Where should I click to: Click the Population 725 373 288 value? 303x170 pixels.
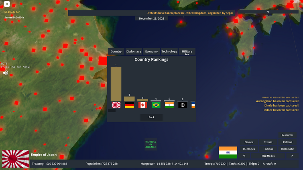pyautogui.click(x=110, y=164)
